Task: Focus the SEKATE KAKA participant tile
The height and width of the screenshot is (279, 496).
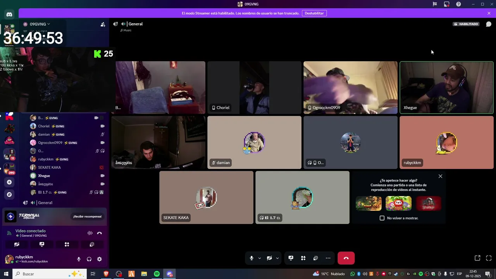Action: click(x=206, y=198)
